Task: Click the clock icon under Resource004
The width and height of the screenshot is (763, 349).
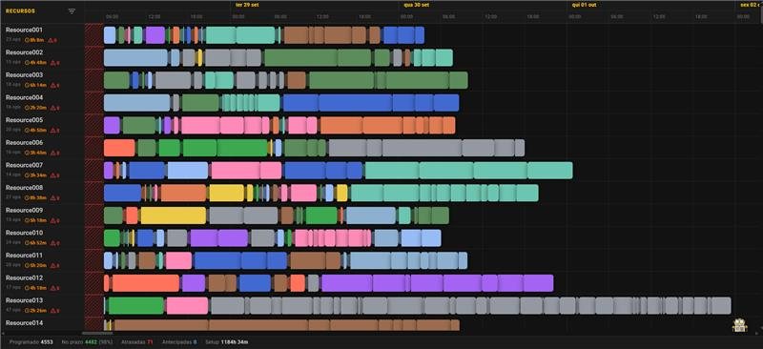Action: [x=27, y=108]
